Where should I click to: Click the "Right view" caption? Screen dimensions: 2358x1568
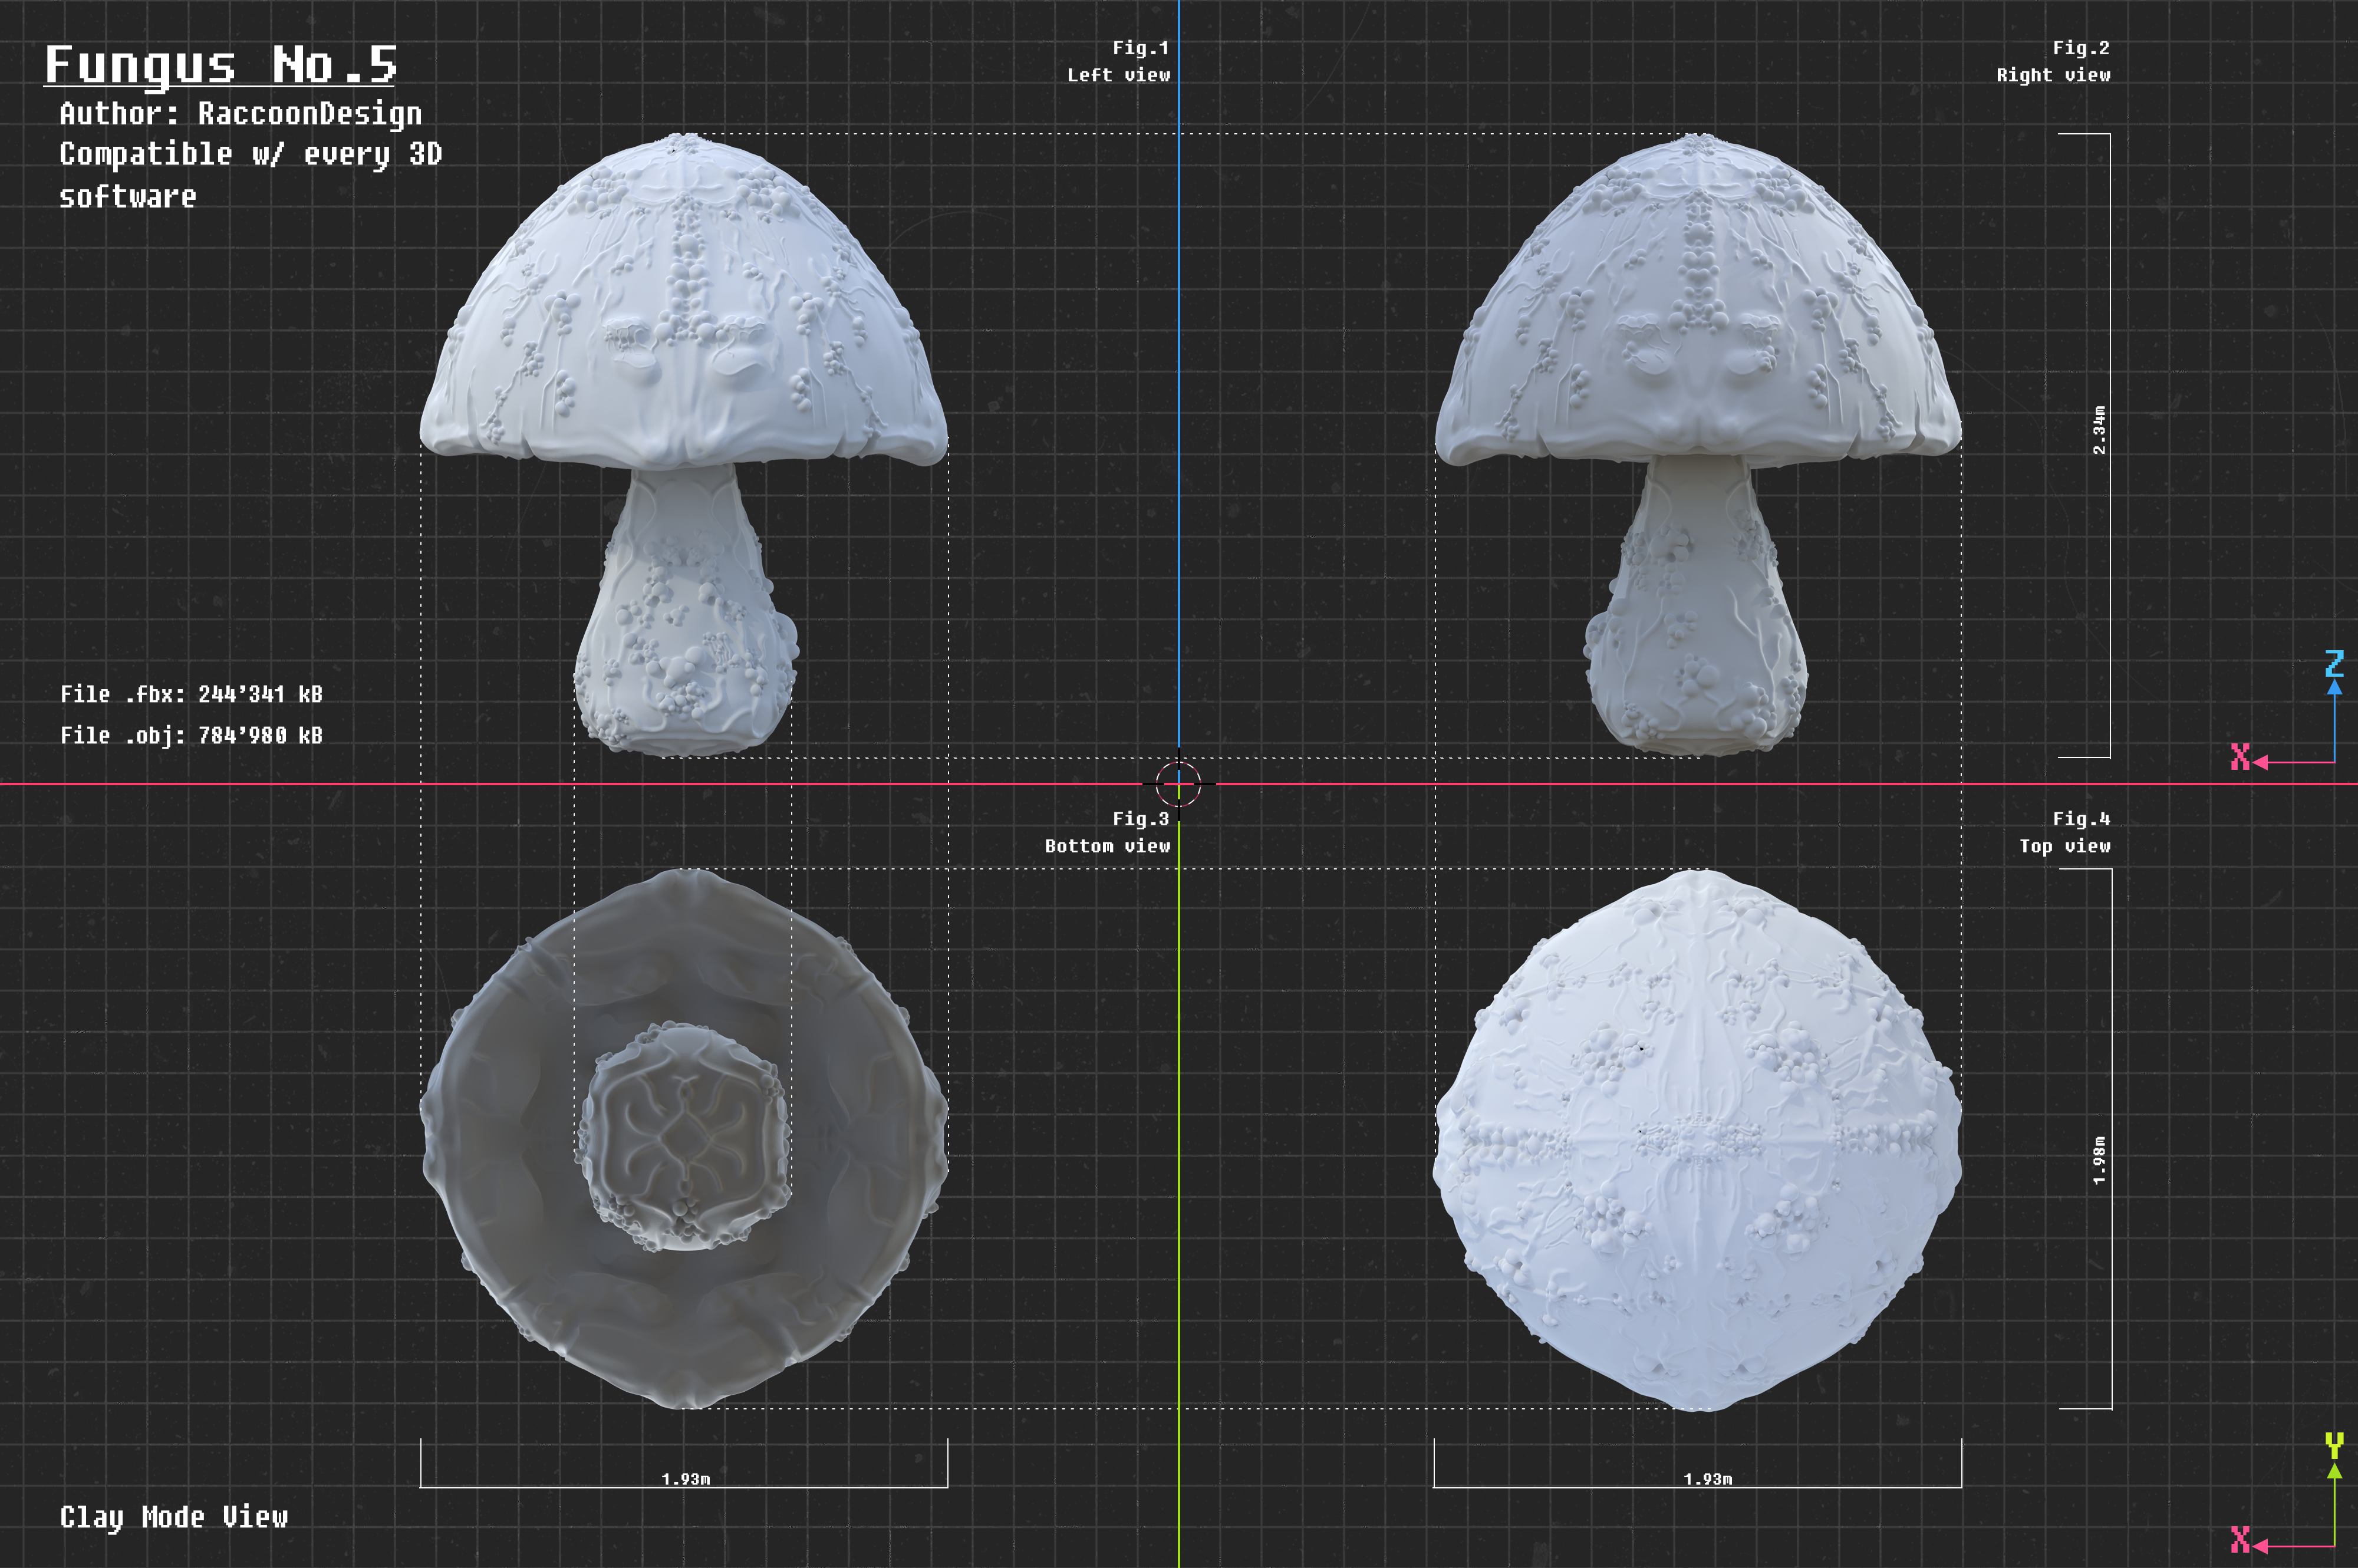click(x=2053, y=75)
